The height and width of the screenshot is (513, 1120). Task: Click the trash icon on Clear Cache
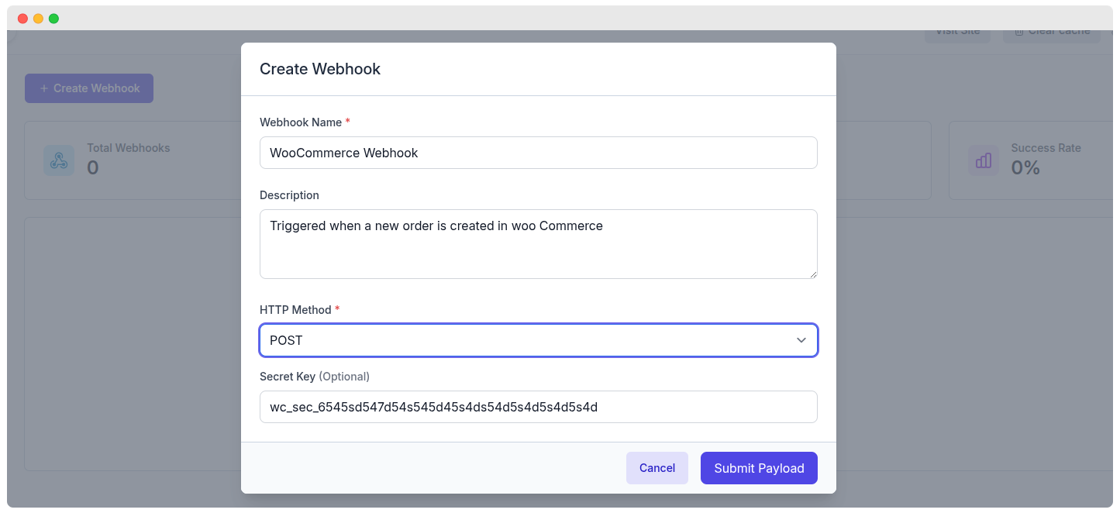(x=1019, y=32)
